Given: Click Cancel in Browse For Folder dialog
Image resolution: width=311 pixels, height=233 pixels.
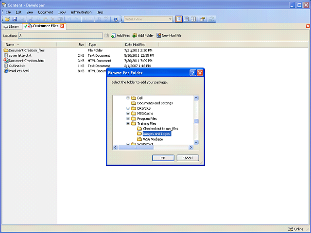Looking at the screenshot, I should point(188,158).
